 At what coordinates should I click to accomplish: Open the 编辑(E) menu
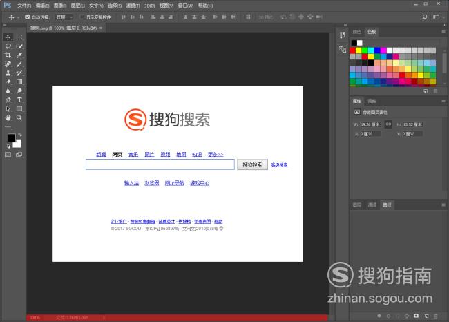43,6
